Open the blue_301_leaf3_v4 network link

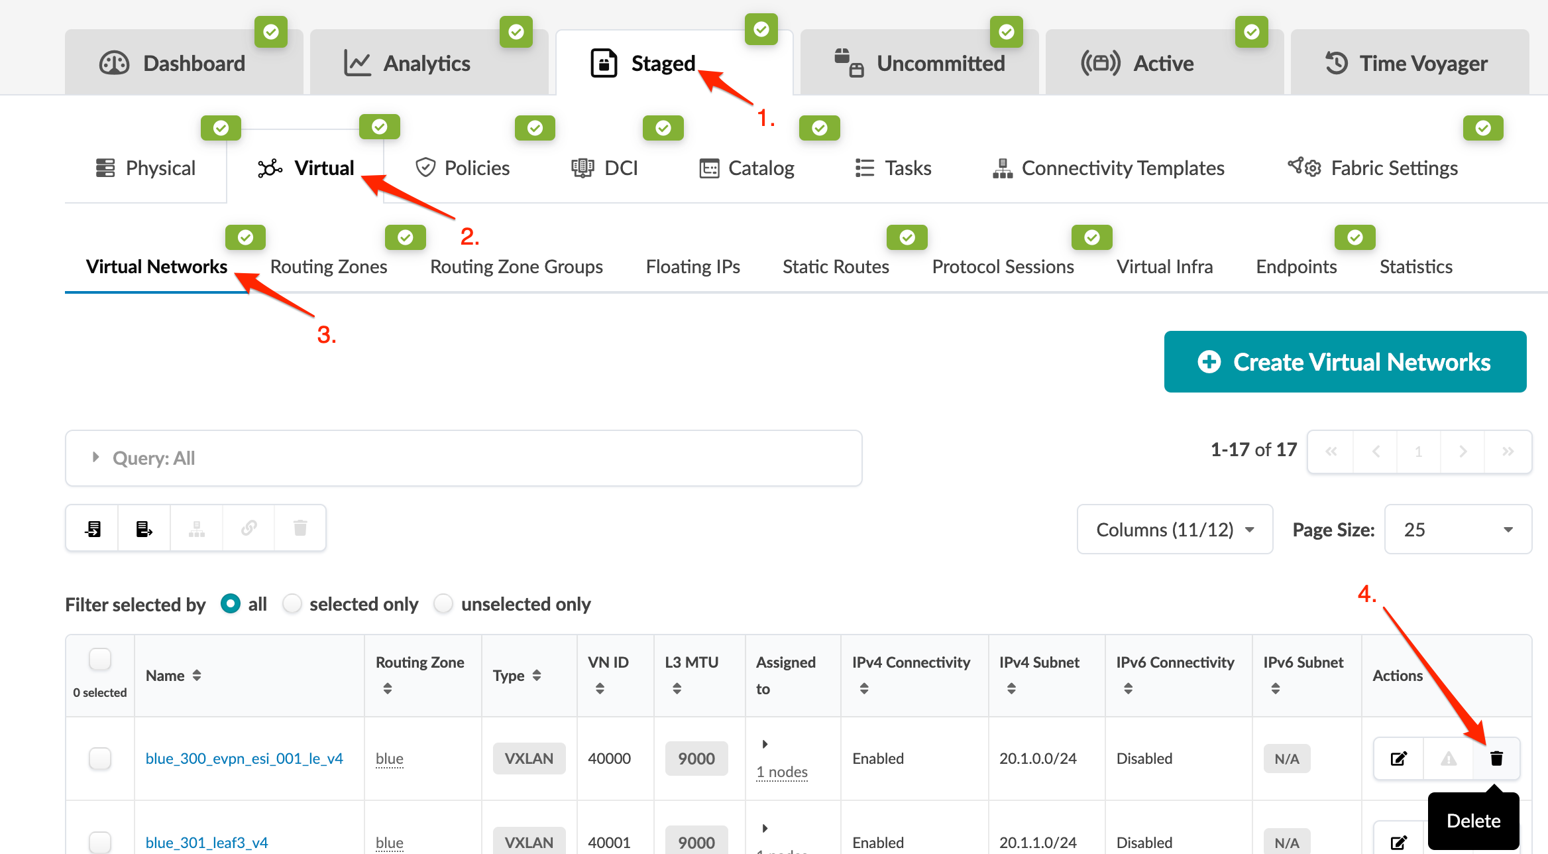tap(207, 842)
